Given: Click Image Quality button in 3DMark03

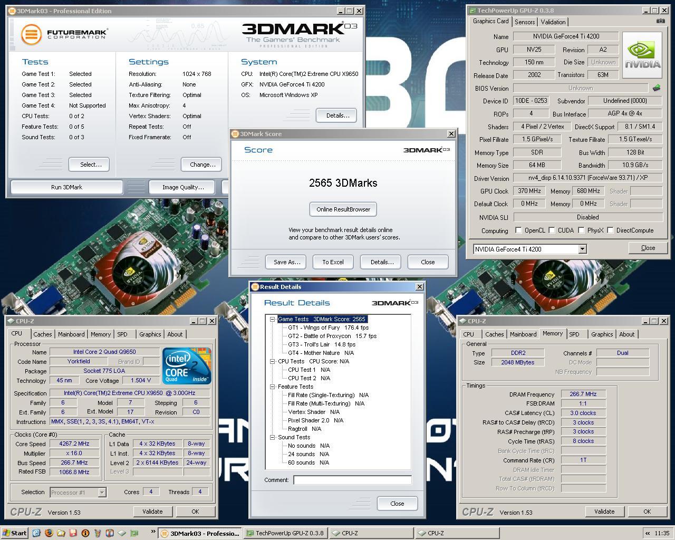Looking at the screenshot, I should click(183, 187).
